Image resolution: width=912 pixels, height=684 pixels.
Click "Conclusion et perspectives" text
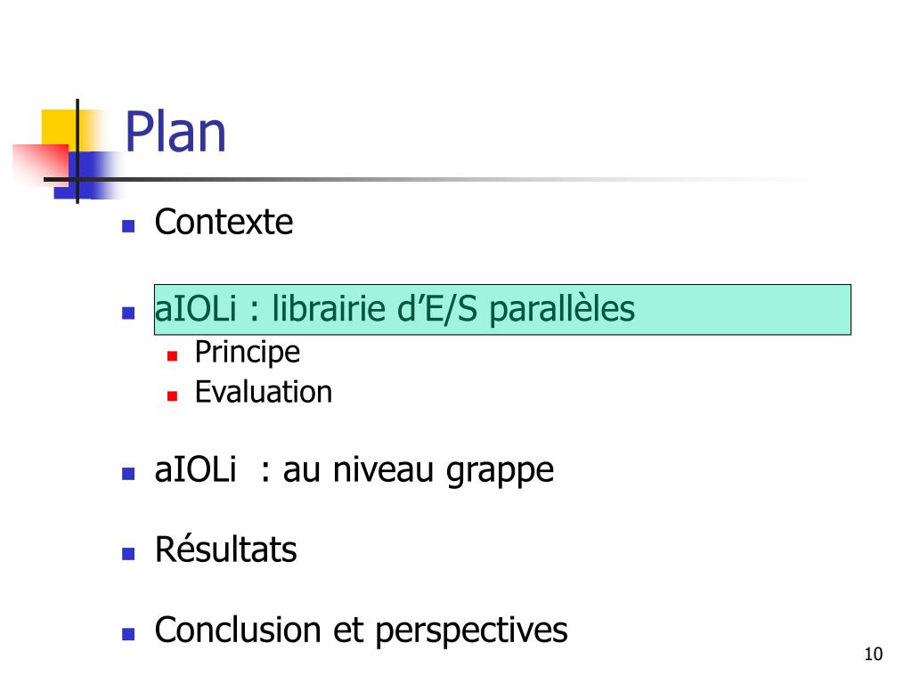point(362,631)
